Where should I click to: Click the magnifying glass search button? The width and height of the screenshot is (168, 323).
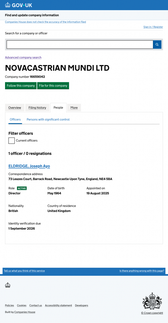click(157, 44)
